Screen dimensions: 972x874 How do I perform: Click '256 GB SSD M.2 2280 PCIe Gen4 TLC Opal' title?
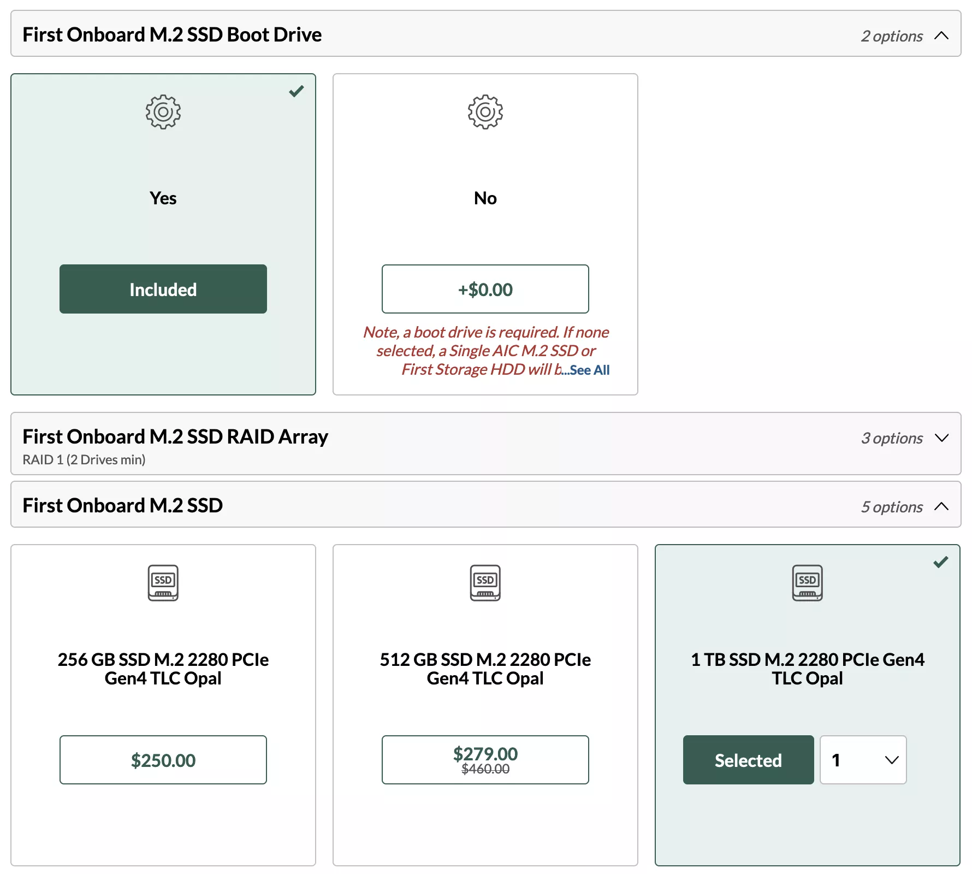pyautogui.click(x=163, y=669)
